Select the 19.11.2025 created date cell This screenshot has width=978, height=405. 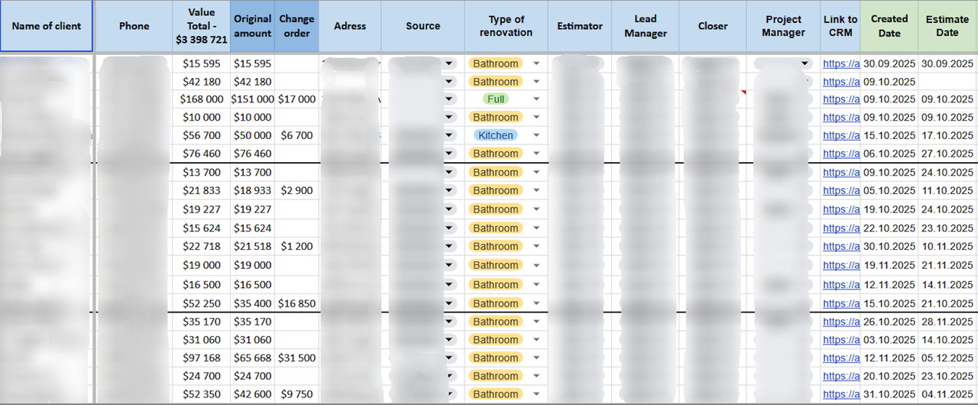point(889,266)
